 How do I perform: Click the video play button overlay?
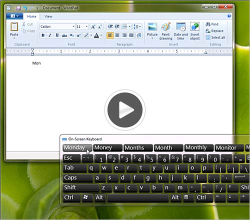point(125,110)
